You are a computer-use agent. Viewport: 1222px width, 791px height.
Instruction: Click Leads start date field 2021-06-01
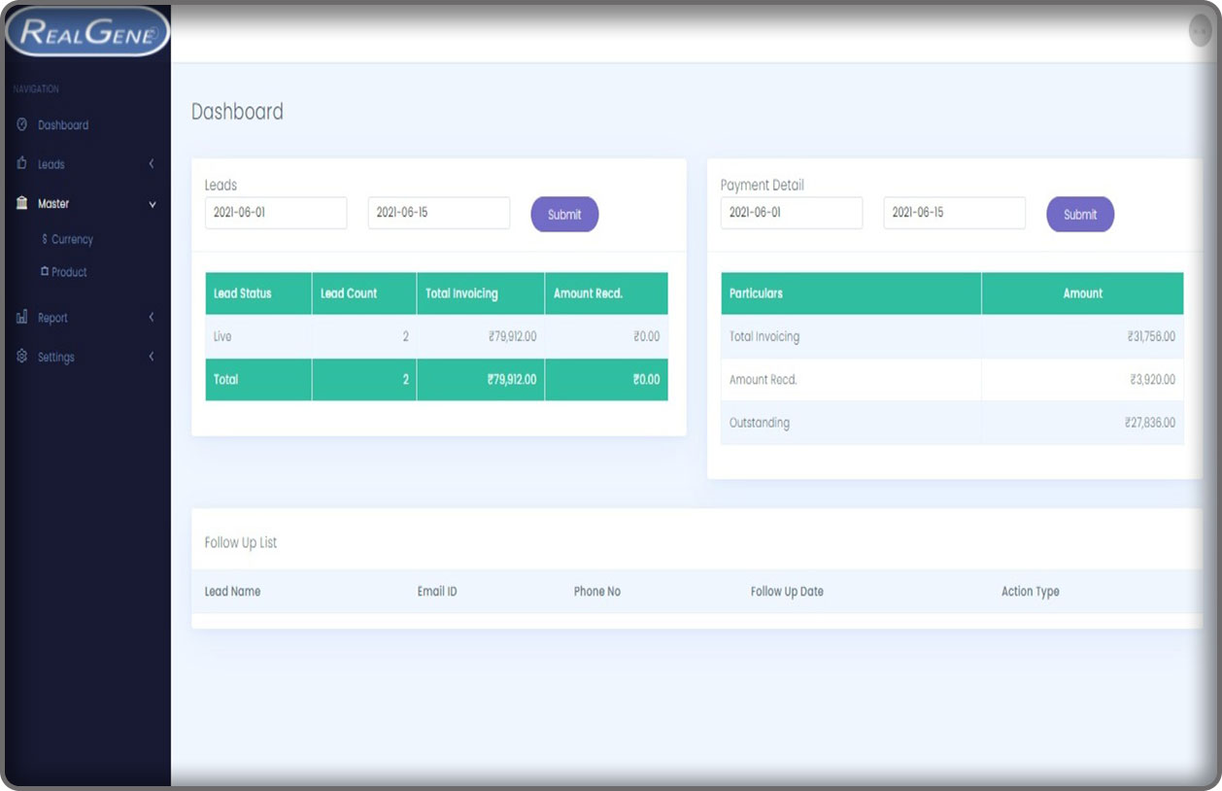pyautogui.click(x=276, y=213)
